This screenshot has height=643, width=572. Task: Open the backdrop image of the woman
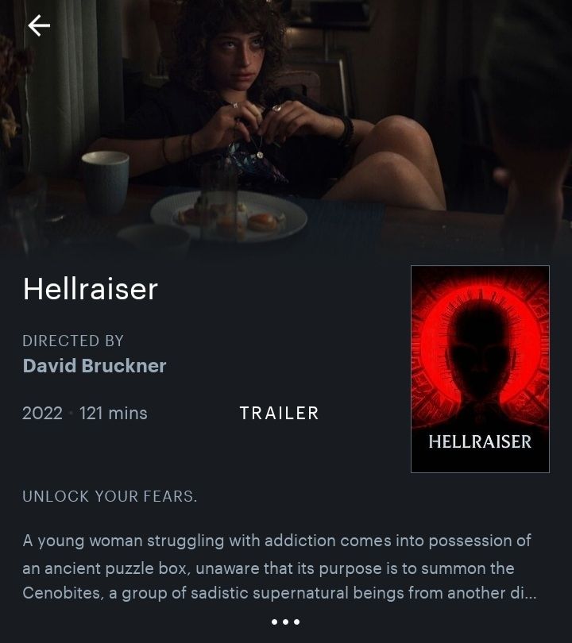tap(286, 127)
